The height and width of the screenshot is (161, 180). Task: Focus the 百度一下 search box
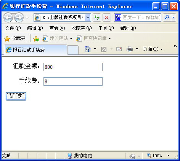[141, 18]
